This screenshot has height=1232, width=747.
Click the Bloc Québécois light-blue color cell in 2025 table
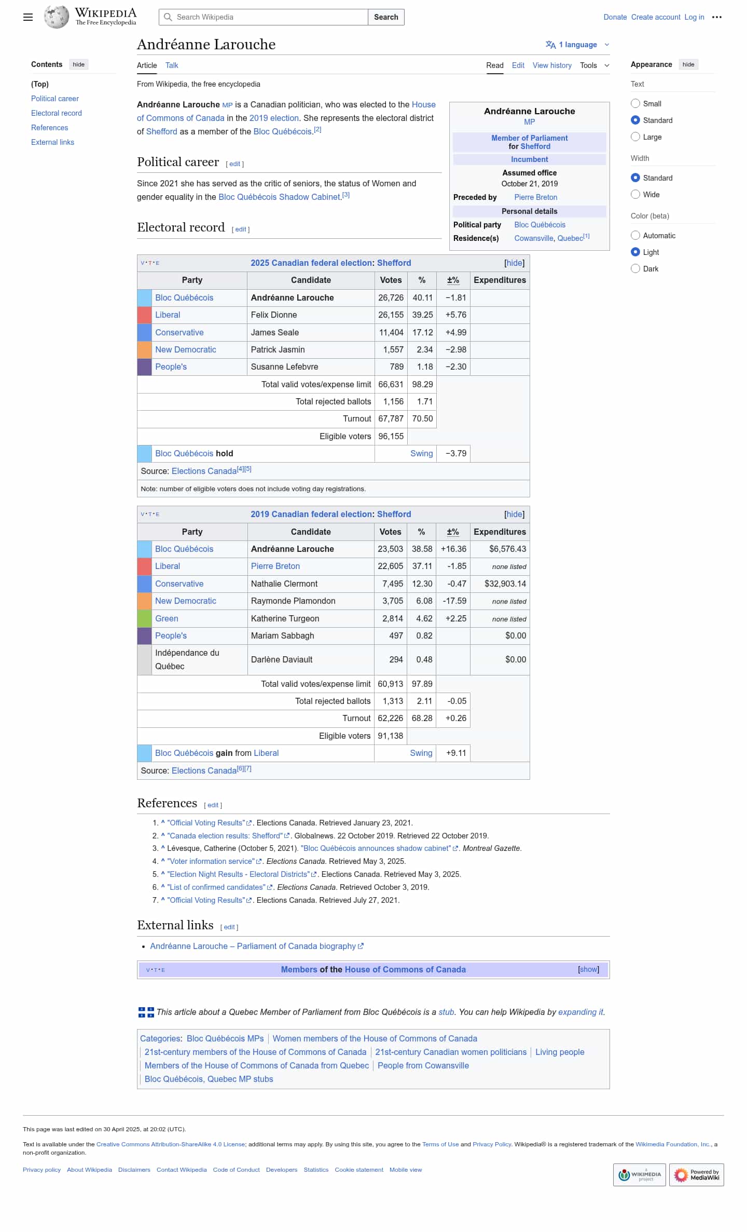(x=144, y=298)
